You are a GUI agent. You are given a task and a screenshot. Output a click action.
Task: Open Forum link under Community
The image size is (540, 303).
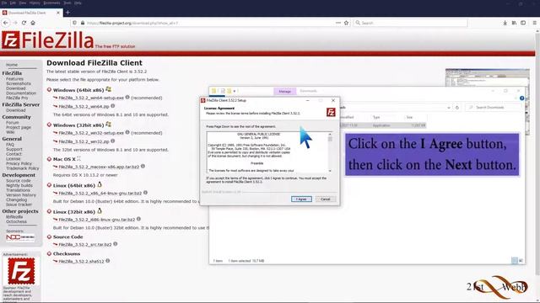[x=13, y=123]
